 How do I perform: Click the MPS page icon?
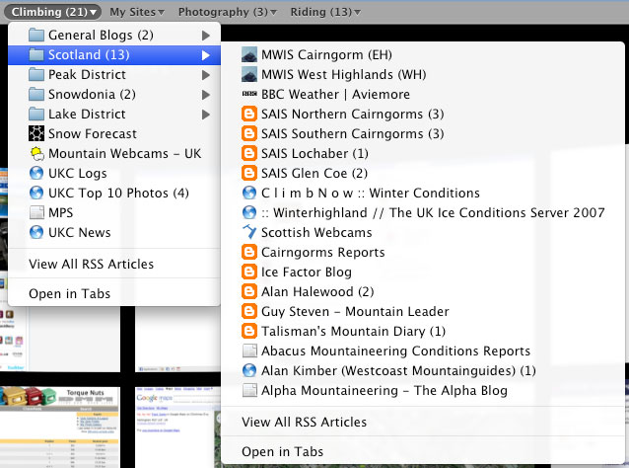36,212
